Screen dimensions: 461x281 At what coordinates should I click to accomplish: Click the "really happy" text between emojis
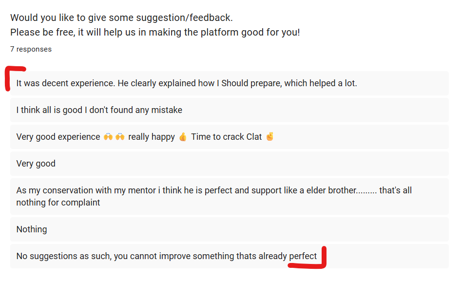pyautogui.click(x=151, y=137)
